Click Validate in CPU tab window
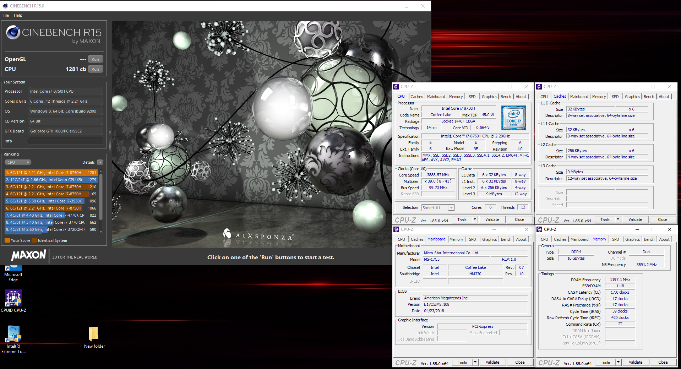 492,219
